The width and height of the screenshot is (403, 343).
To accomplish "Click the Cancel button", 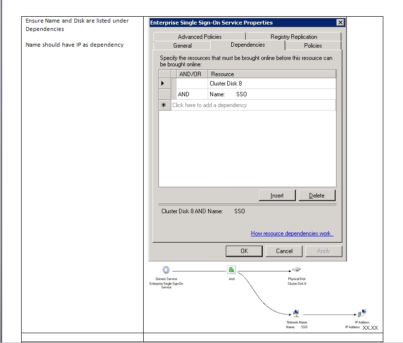I will (284, 251).
